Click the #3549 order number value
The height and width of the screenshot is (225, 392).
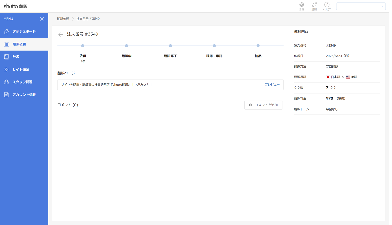[x=331, y=46]
